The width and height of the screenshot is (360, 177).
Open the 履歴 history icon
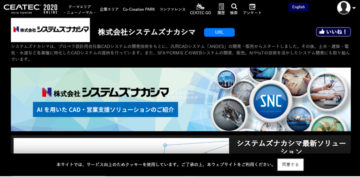(221, 6)
